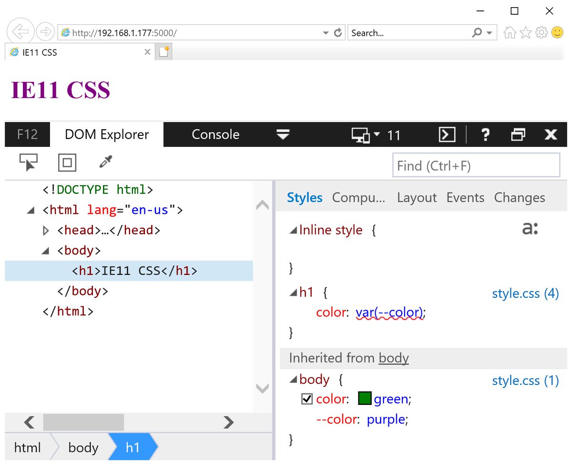Click horizontal scrollbar right arrow

229,422
